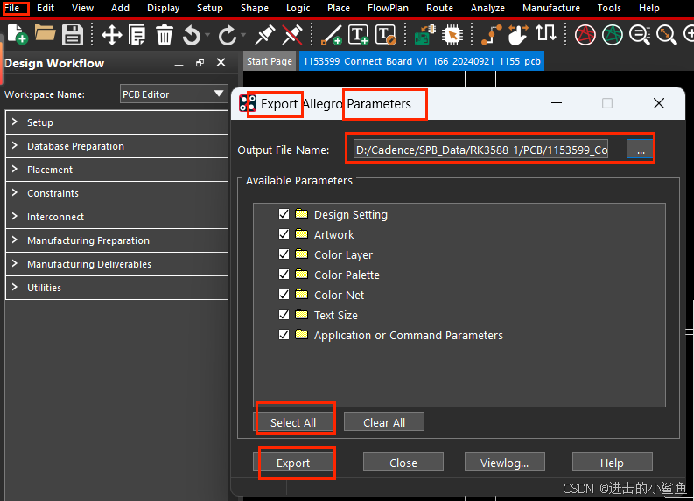
Task: Click the Design Setting folder label
Action: [x=351, y=214]
